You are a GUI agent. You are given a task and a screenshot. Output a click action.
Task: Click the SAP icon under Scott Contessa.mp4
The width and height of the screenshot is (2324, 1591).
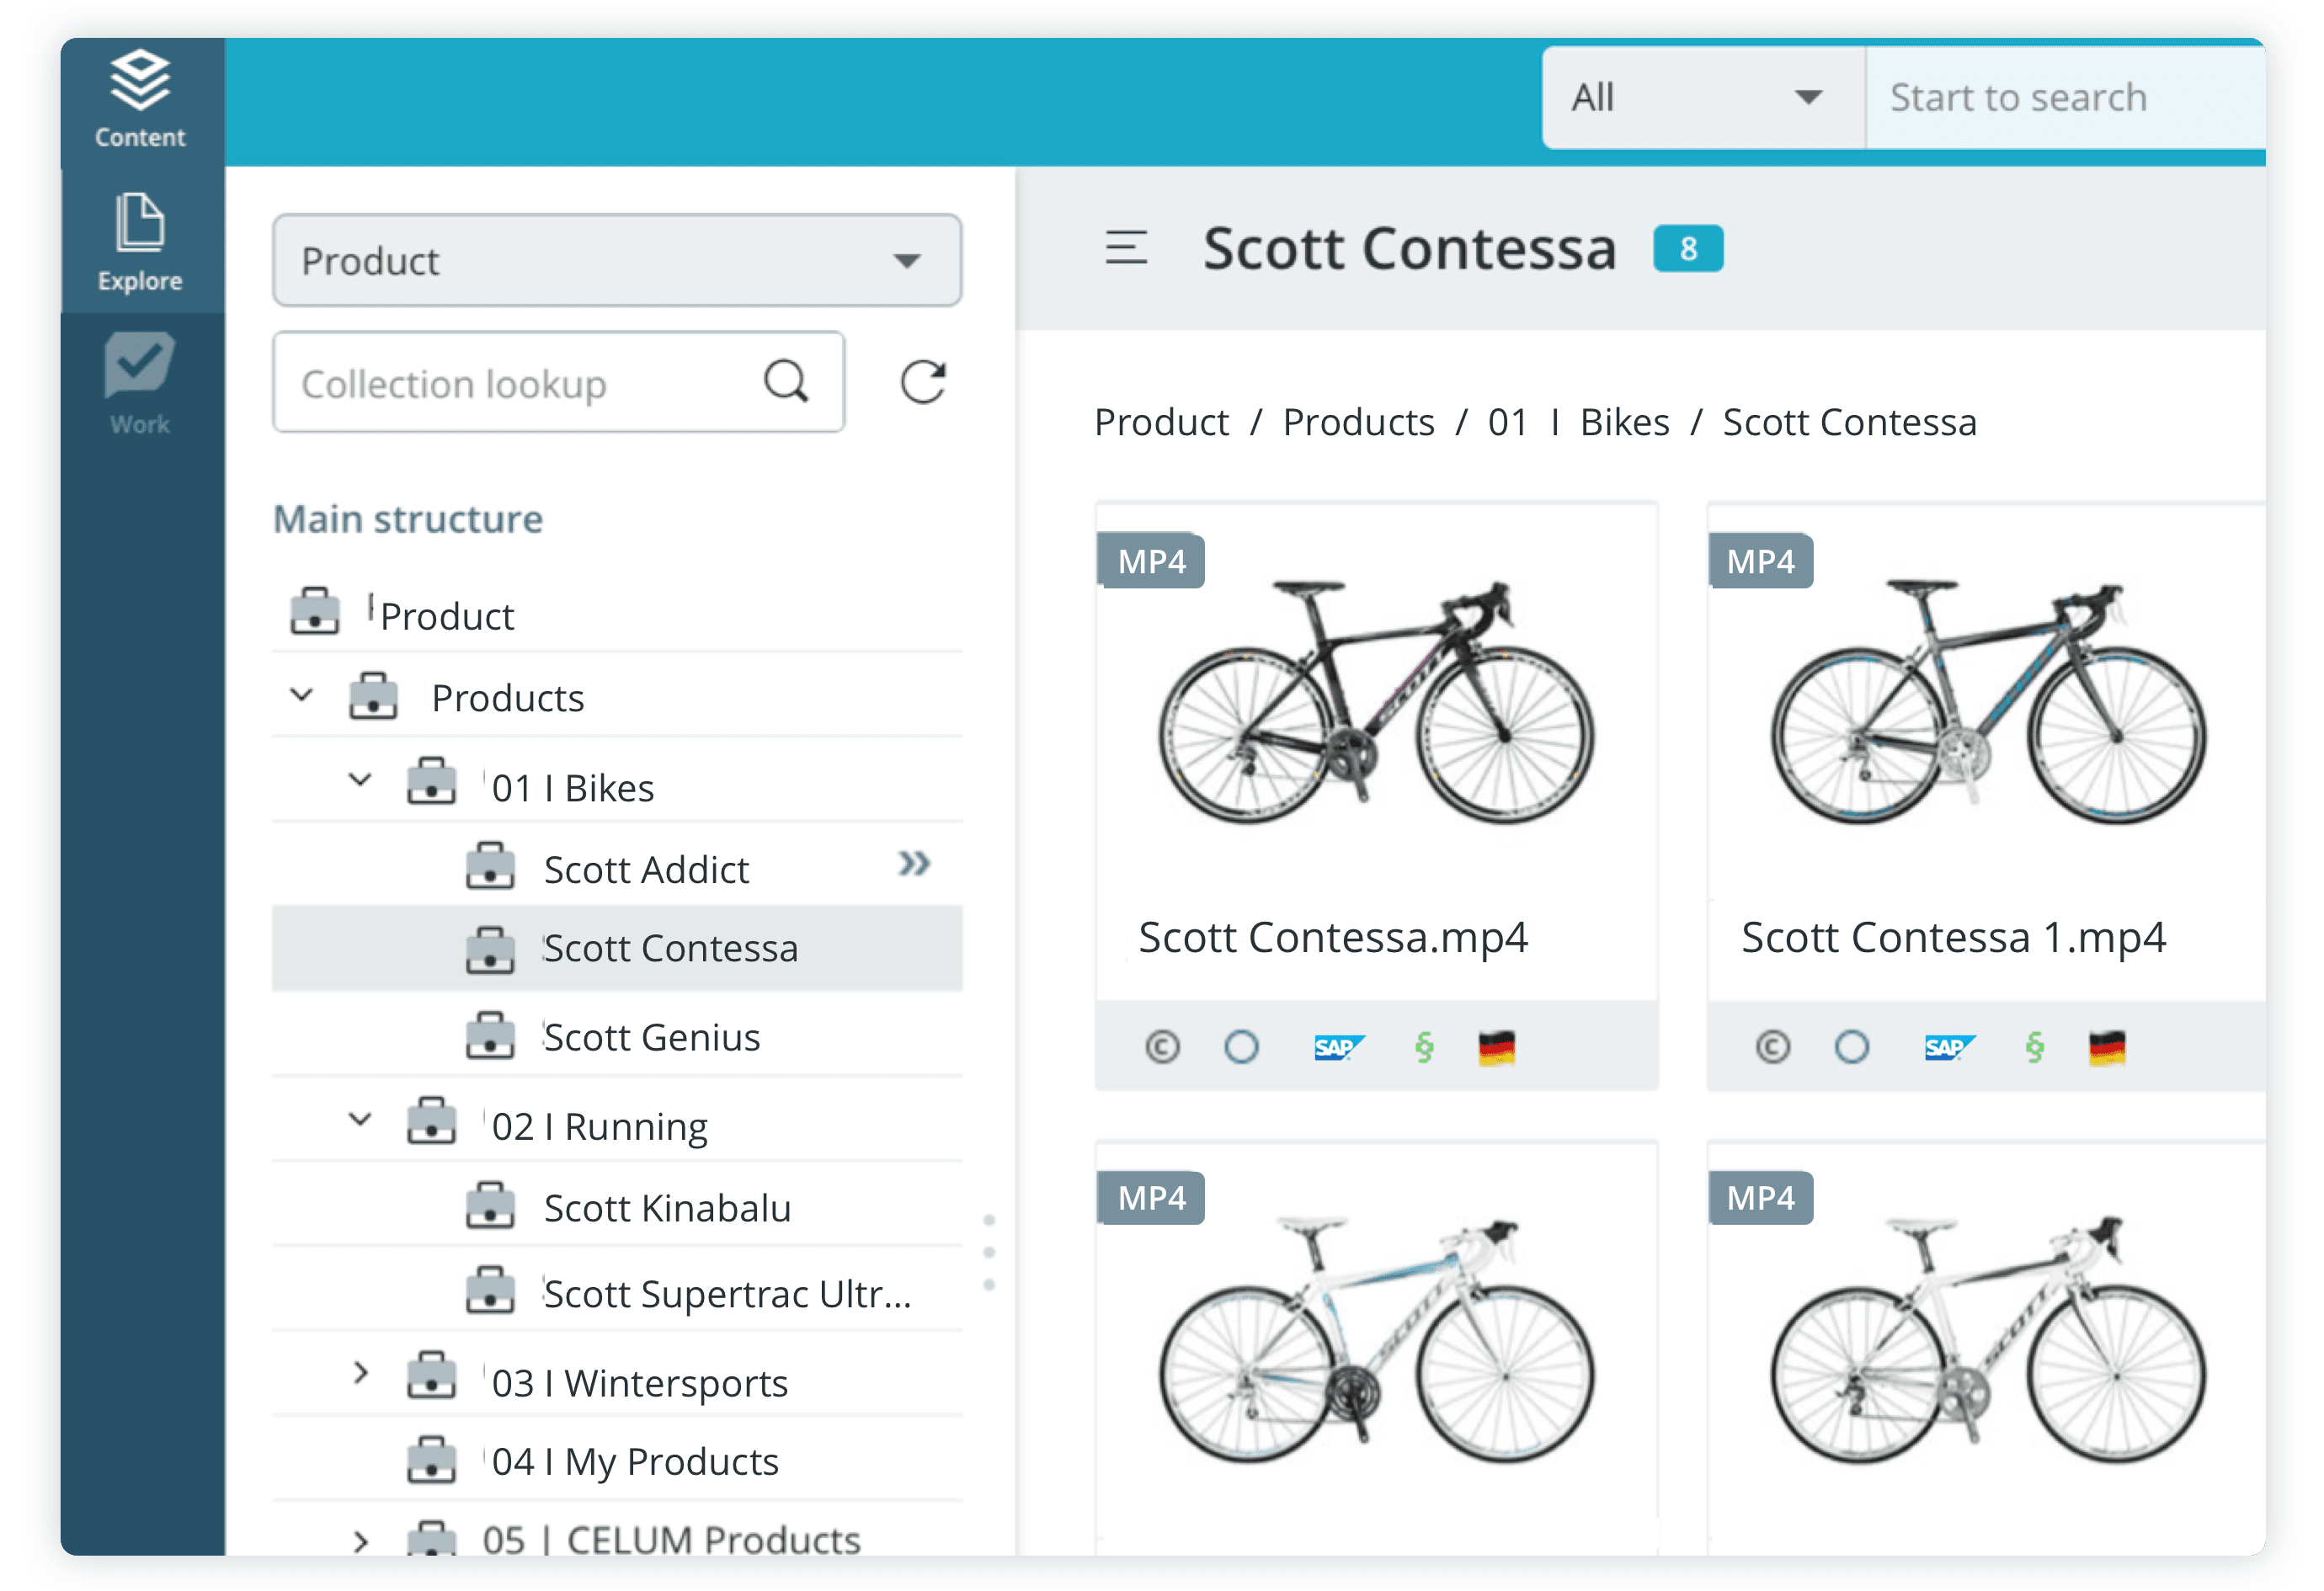click(x=1338, y=1047)
